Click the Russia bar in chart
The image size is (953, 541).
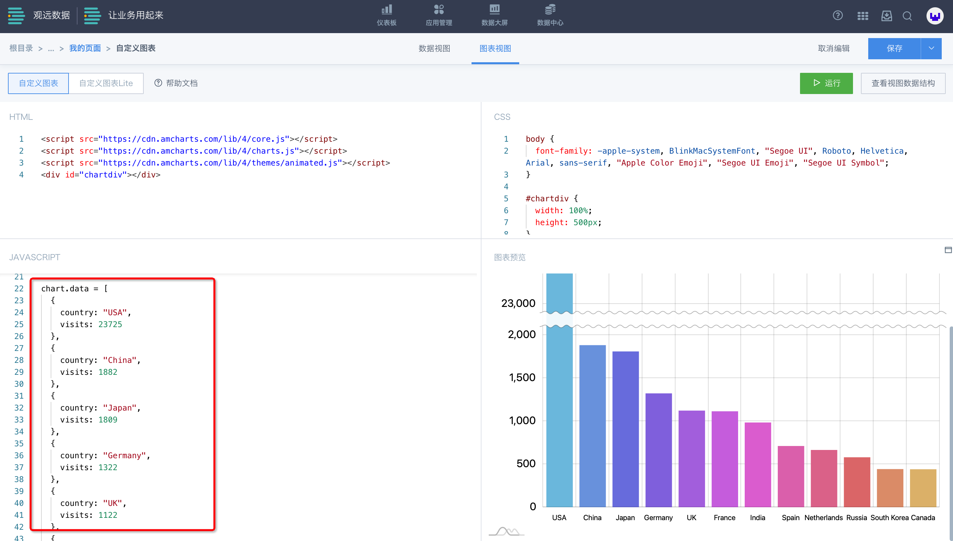(x=857, y=482)
